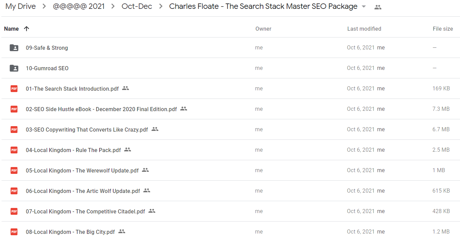The image size is (460, 240).
Task: Navigate to Oct-Dec breadcrumb folder
Action: pyautogui.click(x=137, y=6)
